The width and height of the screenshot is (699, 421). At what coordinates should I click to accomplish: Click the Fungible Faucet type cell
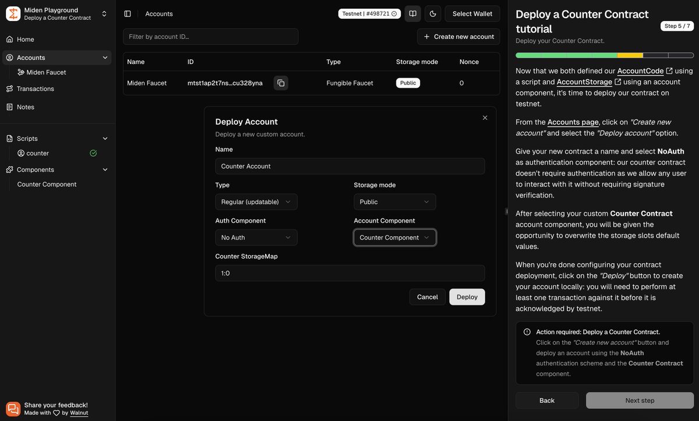349,83
